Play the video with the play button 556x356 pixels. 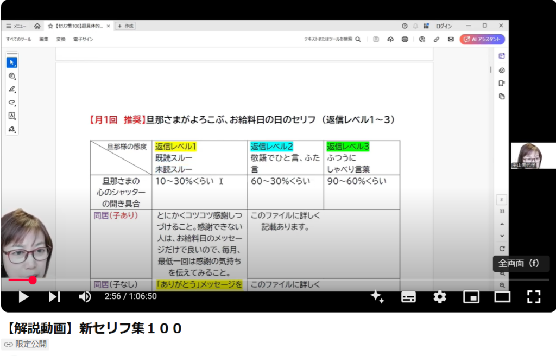[x=23, y=296]
